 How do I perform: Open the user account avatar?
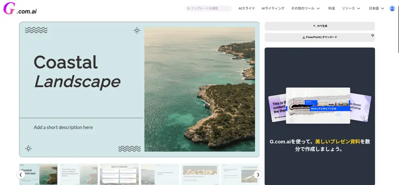pos(392,8)
